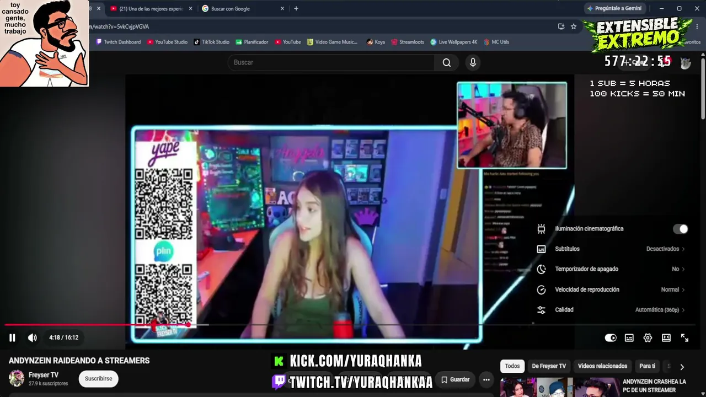Click the video title ANDYNZEIN RAIDEANDO A STREAMERS
Screen dimensions: 706x397
(x=79, y=361)
